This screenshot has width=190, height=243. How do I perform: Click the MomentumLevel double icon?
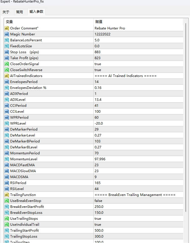[x=7, y=159]
